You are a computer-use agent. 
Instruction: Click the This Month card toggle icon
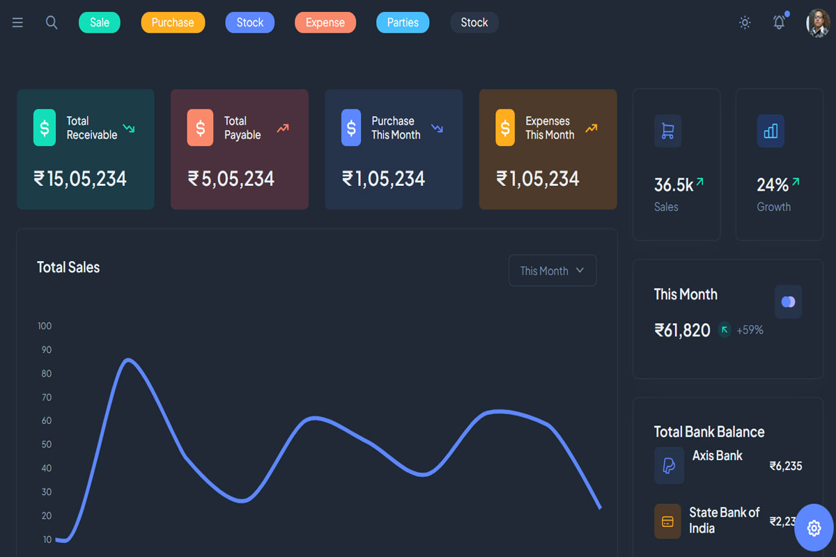788,301
